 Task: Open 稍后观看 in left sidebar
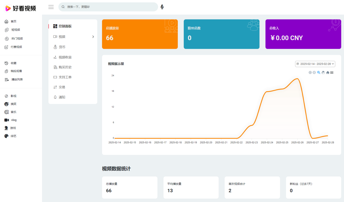16,71
